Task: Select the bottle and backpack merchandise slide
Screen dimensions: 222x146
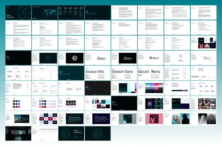Action: [x=204, y=118]
